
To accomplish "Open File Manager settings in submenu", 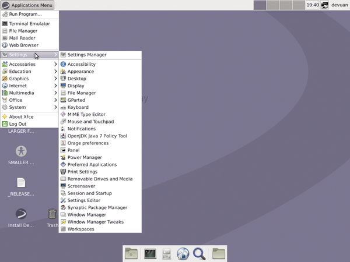I will click(x=100, y=93).
